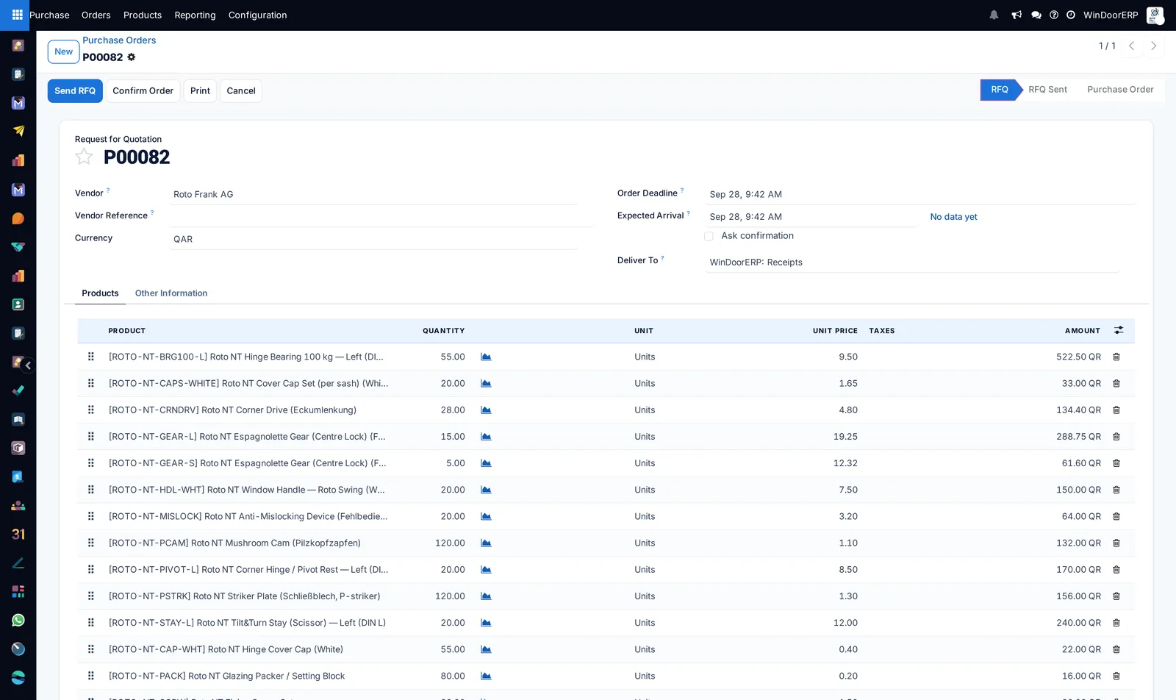Delete the ROTO-NT-CAPS-WHITE line
The width and height of the screenshot is (1176, 700).
(x=1116, y=383)
